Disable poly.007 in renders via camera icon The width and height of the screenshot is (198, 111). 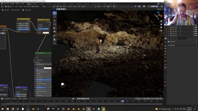pyautogui.click(x=196, y=34)
